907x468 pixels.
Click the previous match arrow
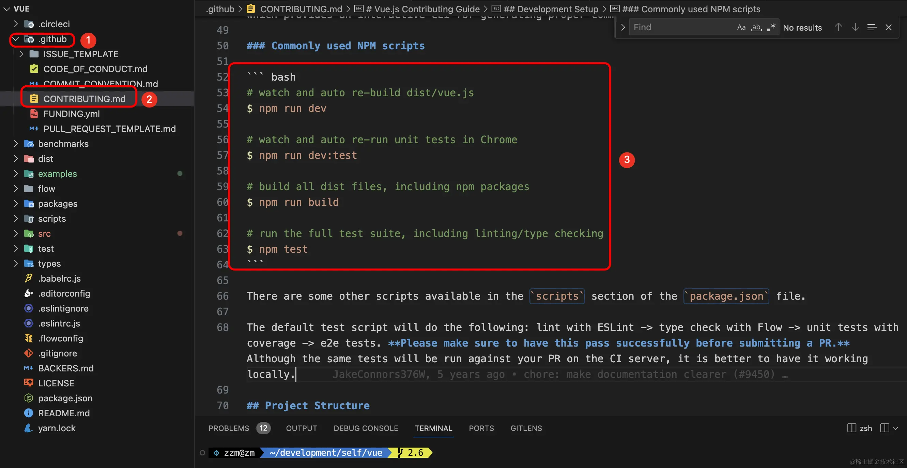(x=838, y=28)
